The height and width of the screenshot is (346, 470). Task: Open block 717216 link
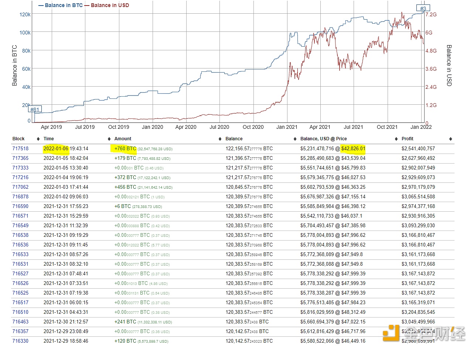20,178
